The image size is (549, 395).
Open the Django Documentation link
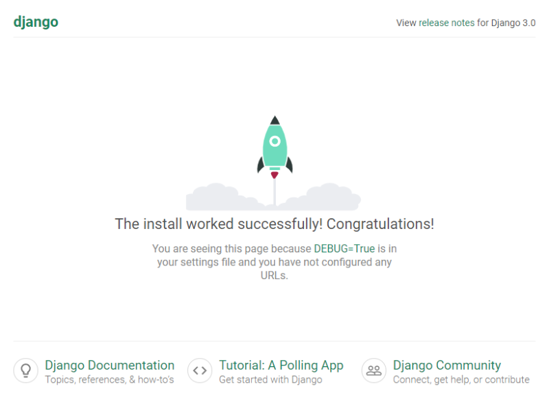(110, 366)
